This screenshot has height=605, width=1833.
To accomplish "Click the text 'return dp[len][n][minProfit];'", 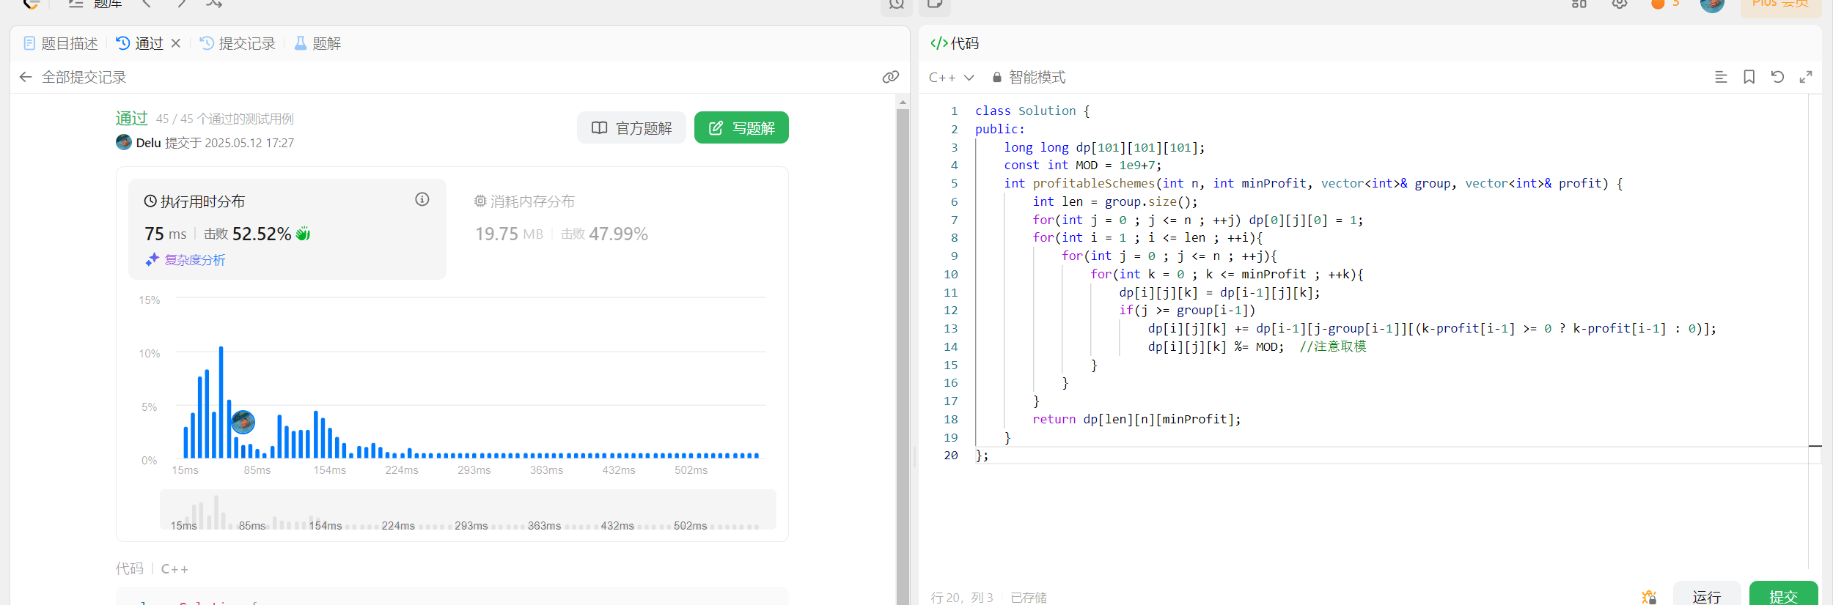I will 1136,419.
